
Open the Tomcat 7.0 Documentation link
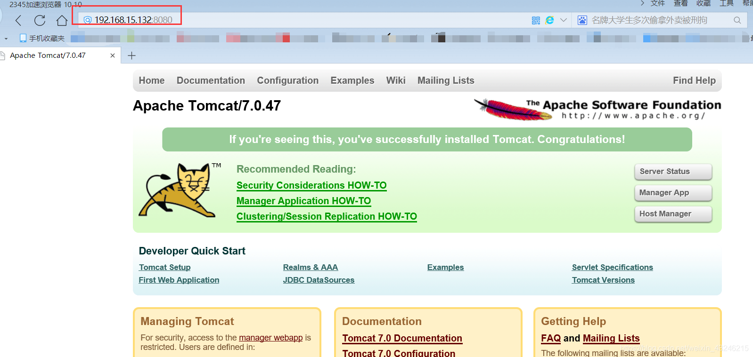click(x=402, y=338)
